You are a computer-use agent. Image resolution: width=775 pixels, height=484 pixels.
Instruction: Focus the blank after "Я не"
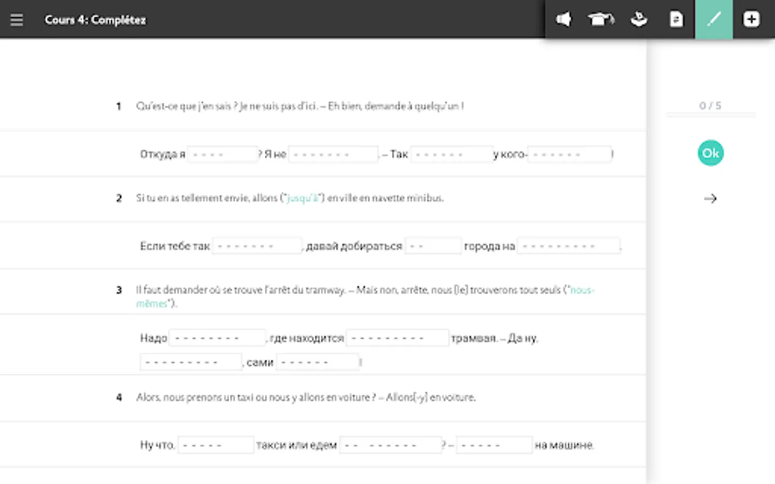(333, 154)
